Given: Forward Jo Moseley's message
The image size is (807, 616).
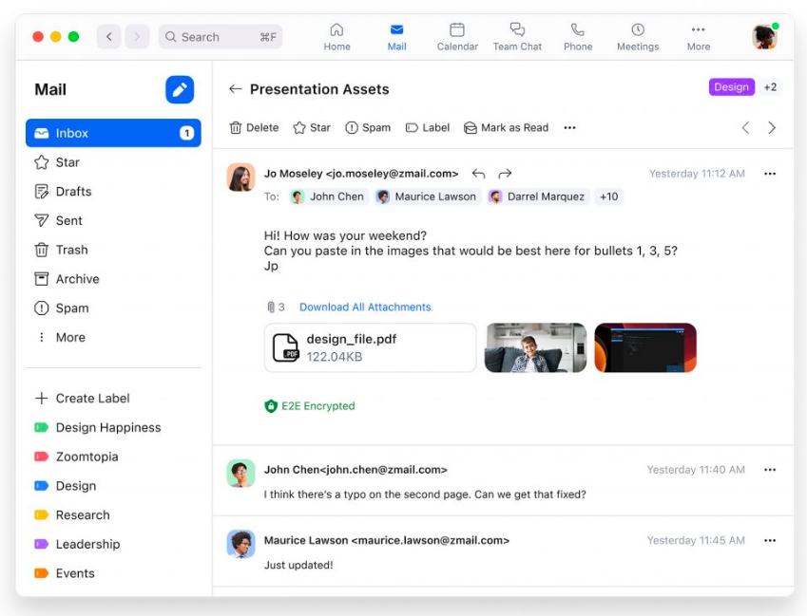Looking at the screenshot, I should tap(505, 174).
